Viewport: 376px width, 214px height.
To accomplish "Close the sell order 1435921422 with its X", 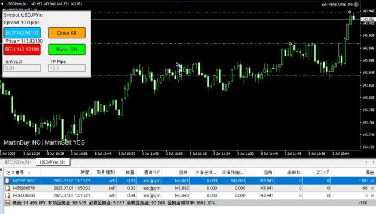I will [x=372, y=180].
